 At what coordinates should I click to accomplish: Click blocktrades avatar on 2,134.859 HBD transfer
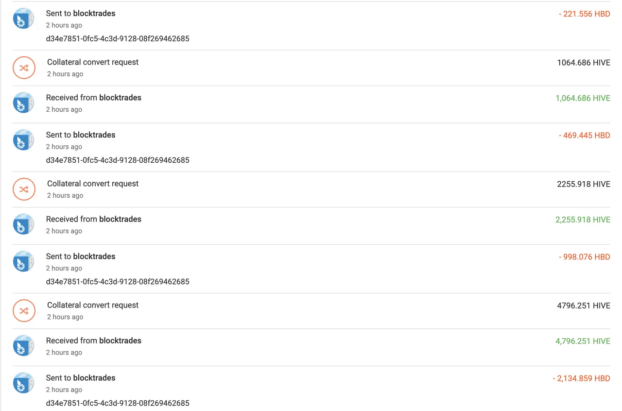(23, 383)
